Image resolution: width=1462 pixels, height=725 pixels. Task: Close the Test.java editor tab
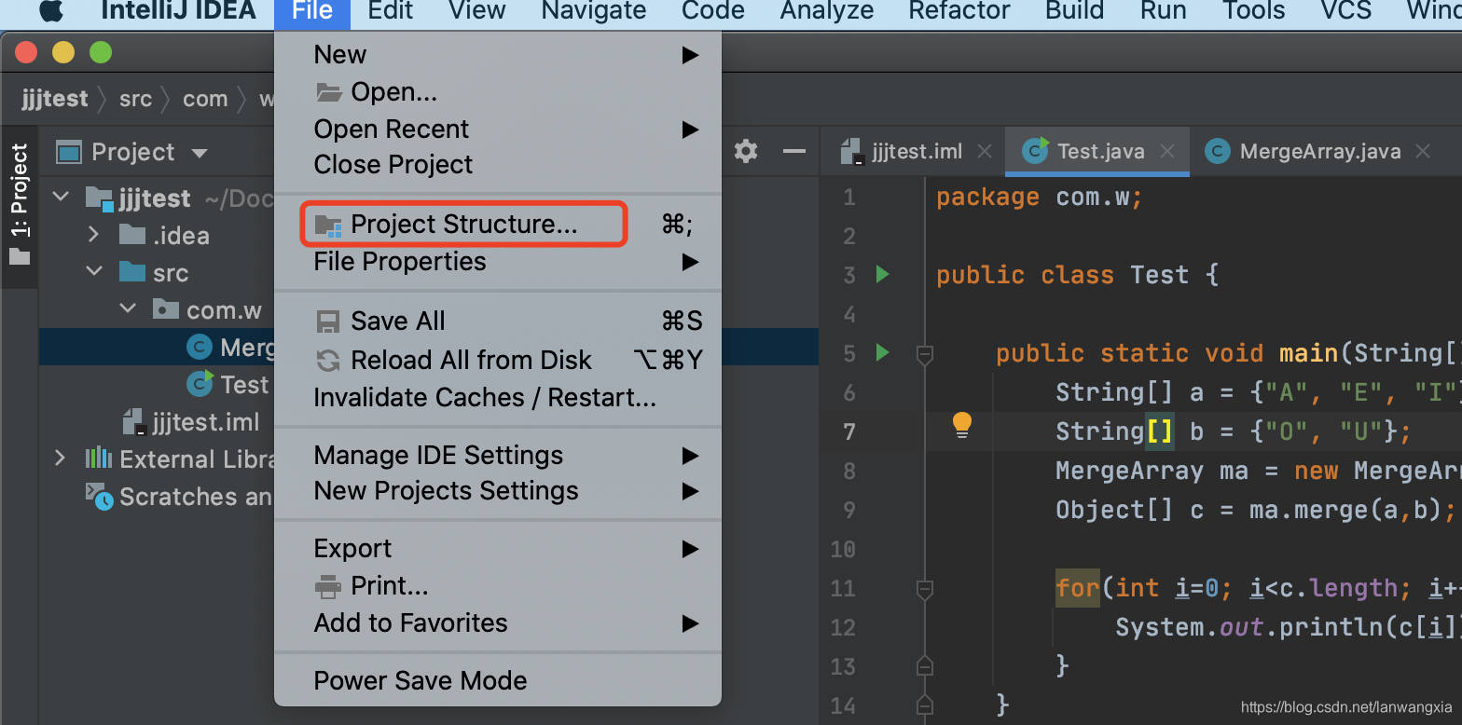coord(1165,151)
